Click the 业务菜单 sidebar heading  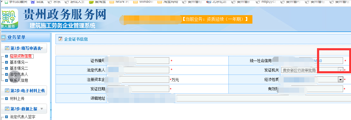(x=16, y=38)
